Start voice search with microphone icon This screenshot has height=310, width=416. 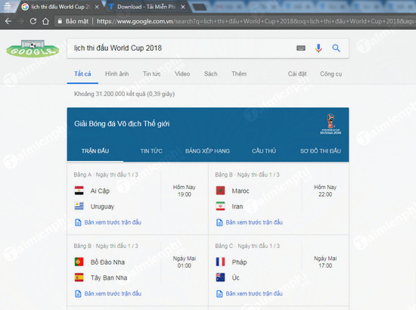click(x=318, y=48)
